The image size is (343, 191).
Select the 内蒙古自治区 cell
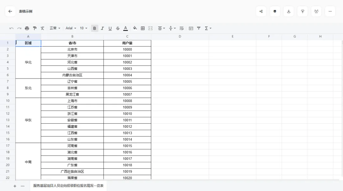72,75
